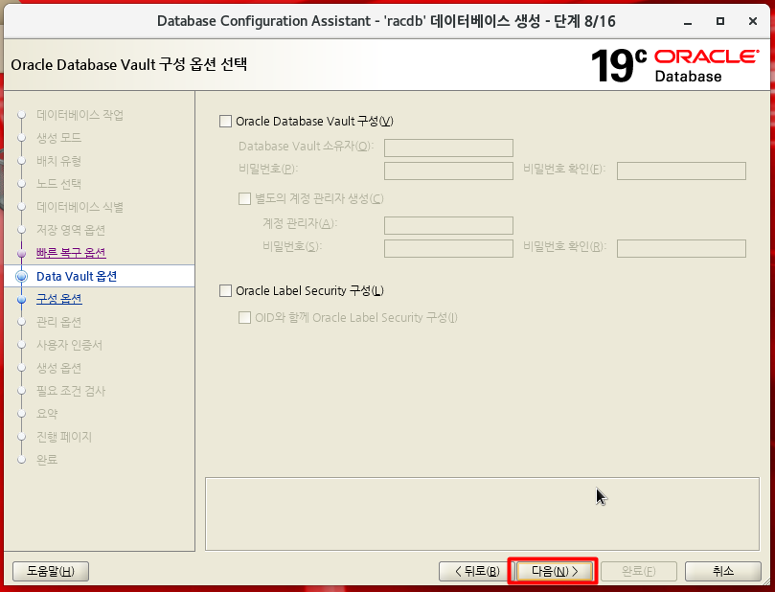
Task: Enable Oracle Label Security 구성 checkbox
Action: click(x=225, y=290)
